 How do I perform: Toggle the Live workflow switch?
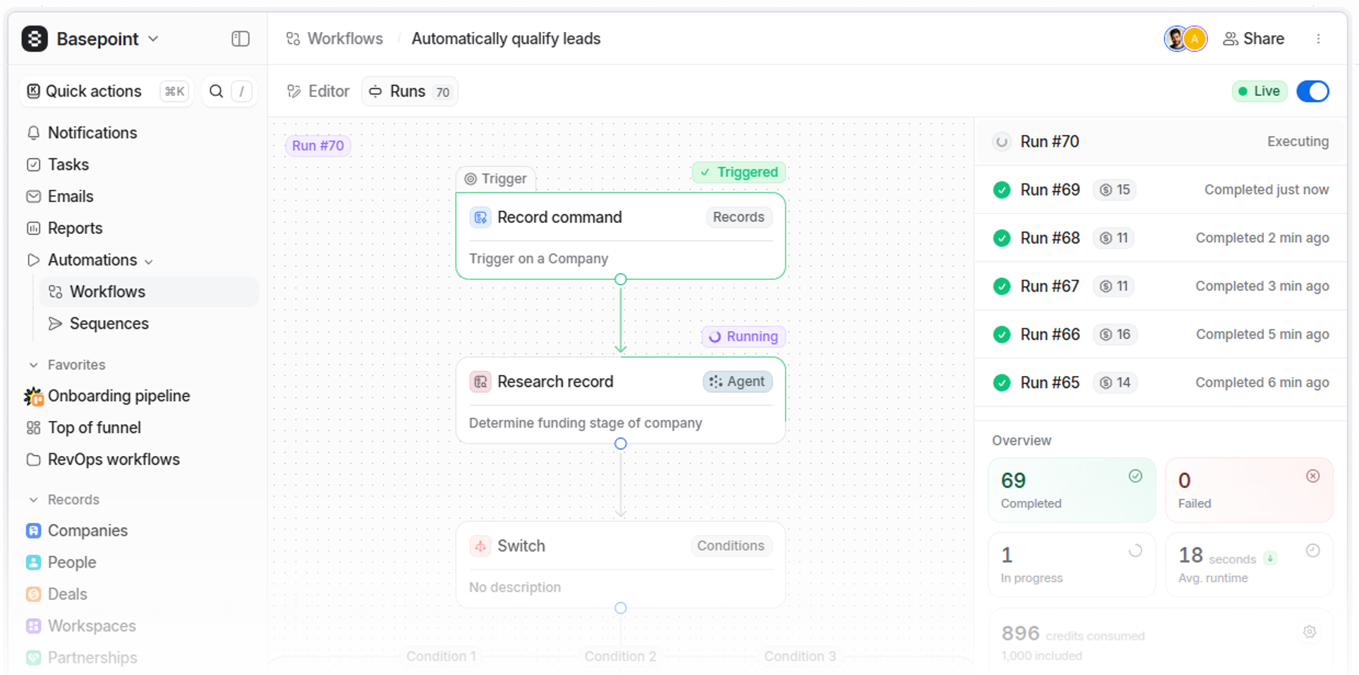coord(1313,91)
